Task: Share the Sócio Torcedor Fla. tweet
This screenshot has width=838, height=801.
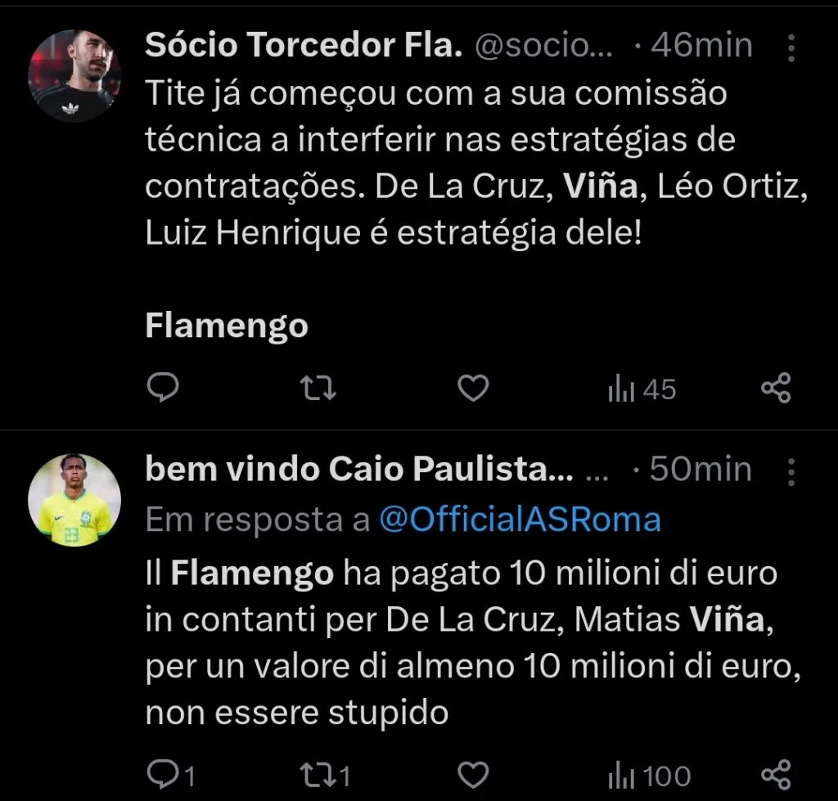Action: tap(776, 389)
